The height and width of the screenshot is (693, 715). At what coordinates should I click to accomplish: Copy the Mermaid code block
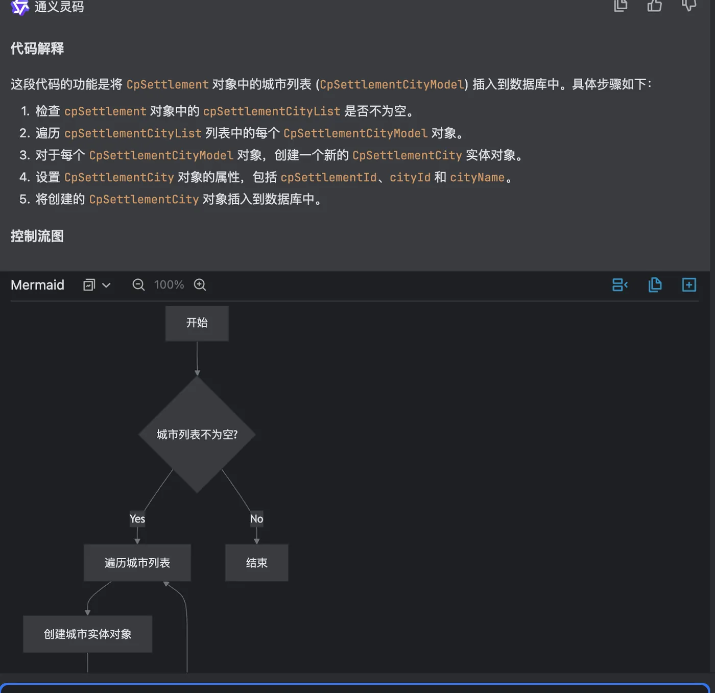[x=655, y=285]
